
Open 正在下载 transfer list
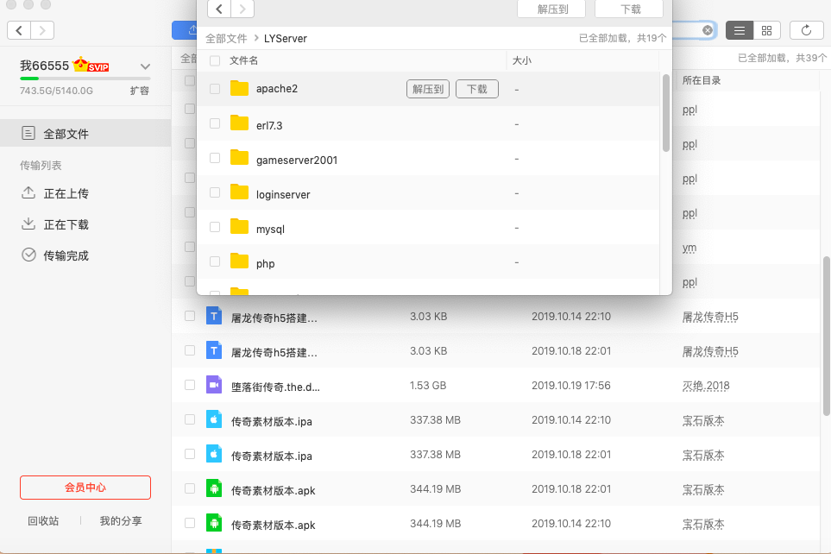[x=66, y=224]
